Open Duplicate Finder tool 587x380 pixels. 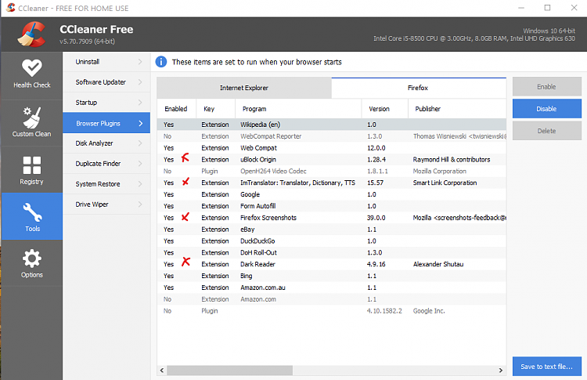106,164
